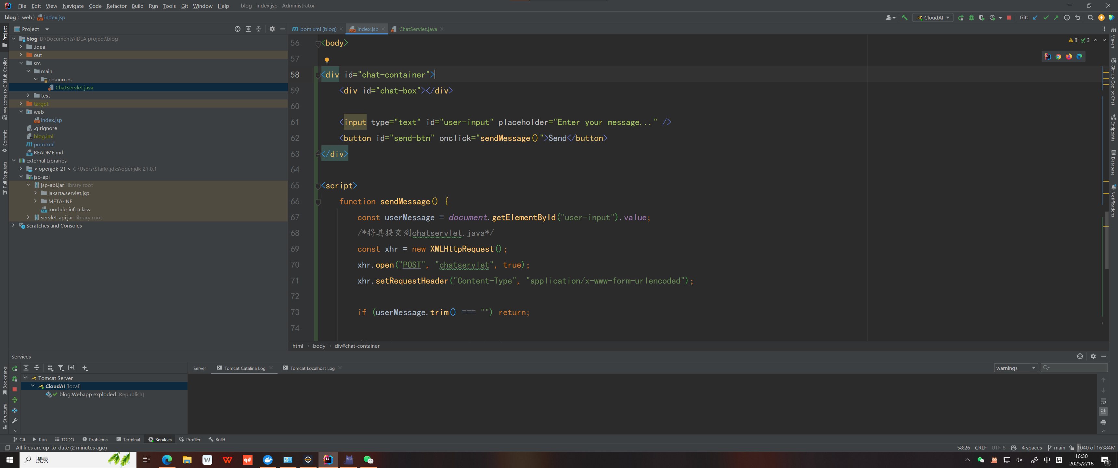Viewport: 1118px width, 468px height.
Task: Click Select Opened File target icon
Action: pos(237,29)
